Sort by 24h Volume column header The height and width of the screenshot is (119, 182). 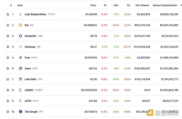[142, 5]
